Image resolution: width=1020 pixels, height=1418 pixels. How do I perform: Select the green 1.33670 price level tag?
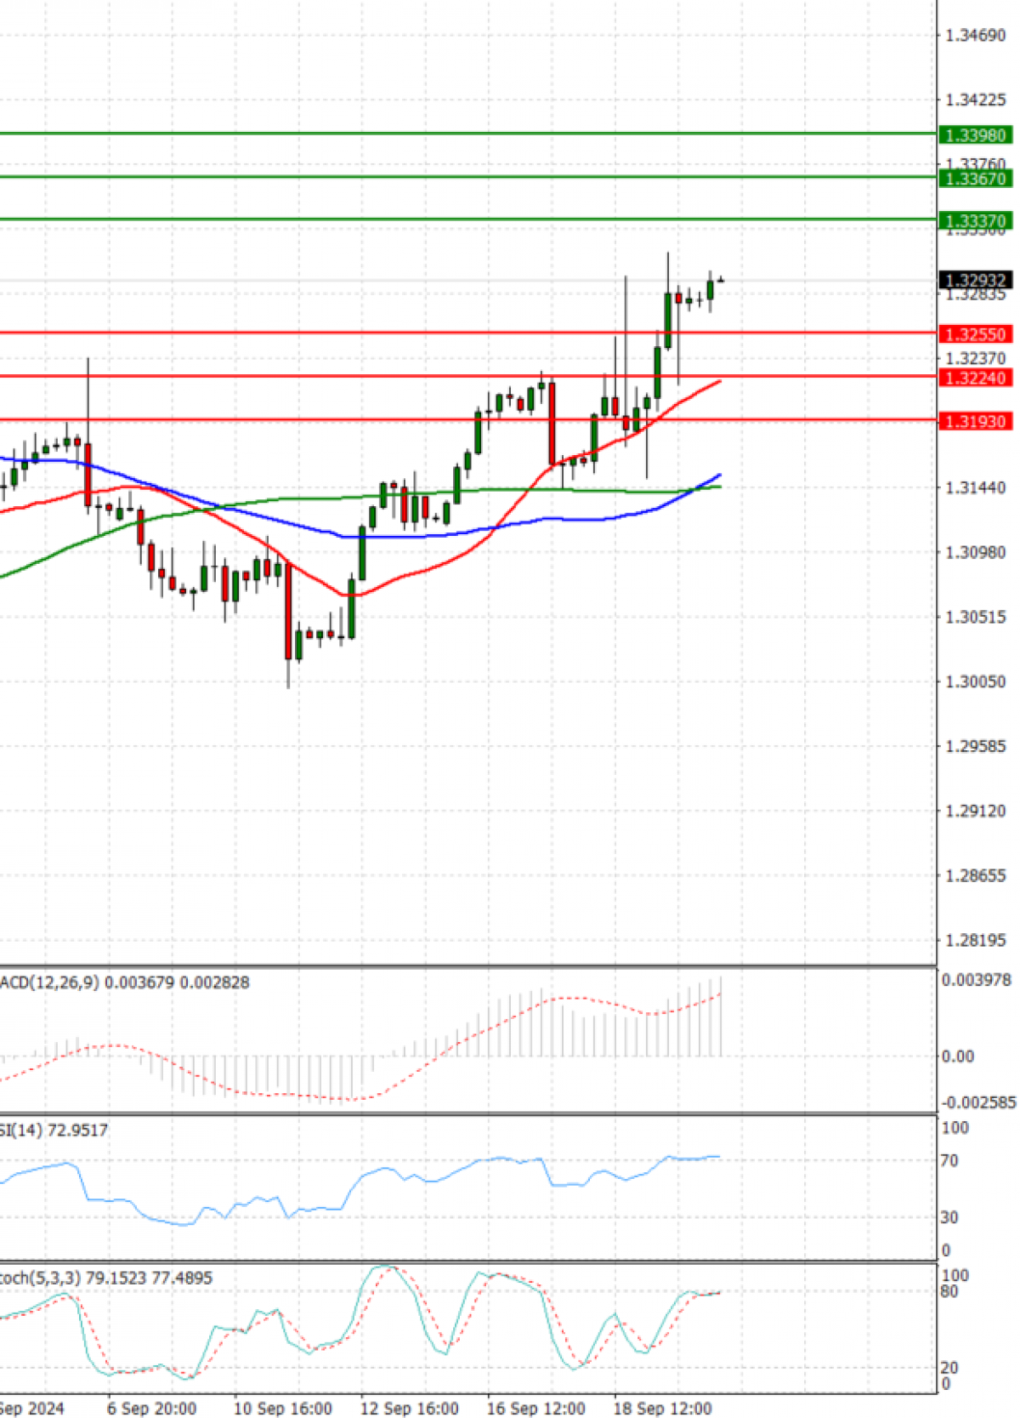pos(975,179)
